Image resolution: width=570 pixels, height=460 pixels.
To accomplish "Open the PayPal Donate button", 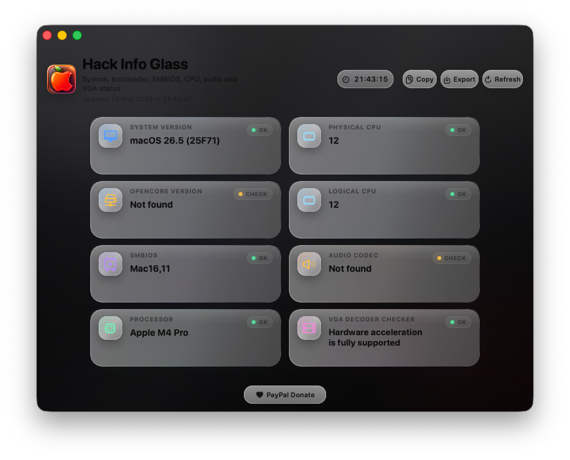I will [285, 395].
